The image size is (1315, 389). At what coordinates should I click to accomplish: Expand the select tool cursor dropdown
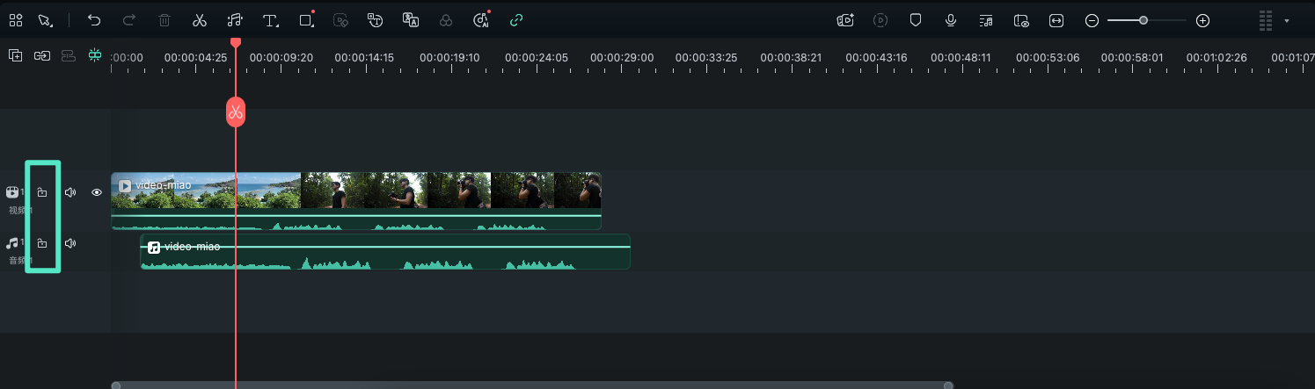tap(46, 20)
